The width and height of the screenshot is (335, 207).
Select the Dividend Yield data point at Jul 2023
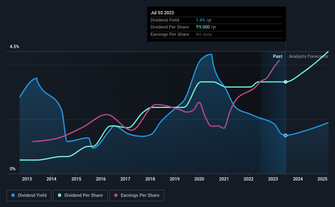[286, 135]
